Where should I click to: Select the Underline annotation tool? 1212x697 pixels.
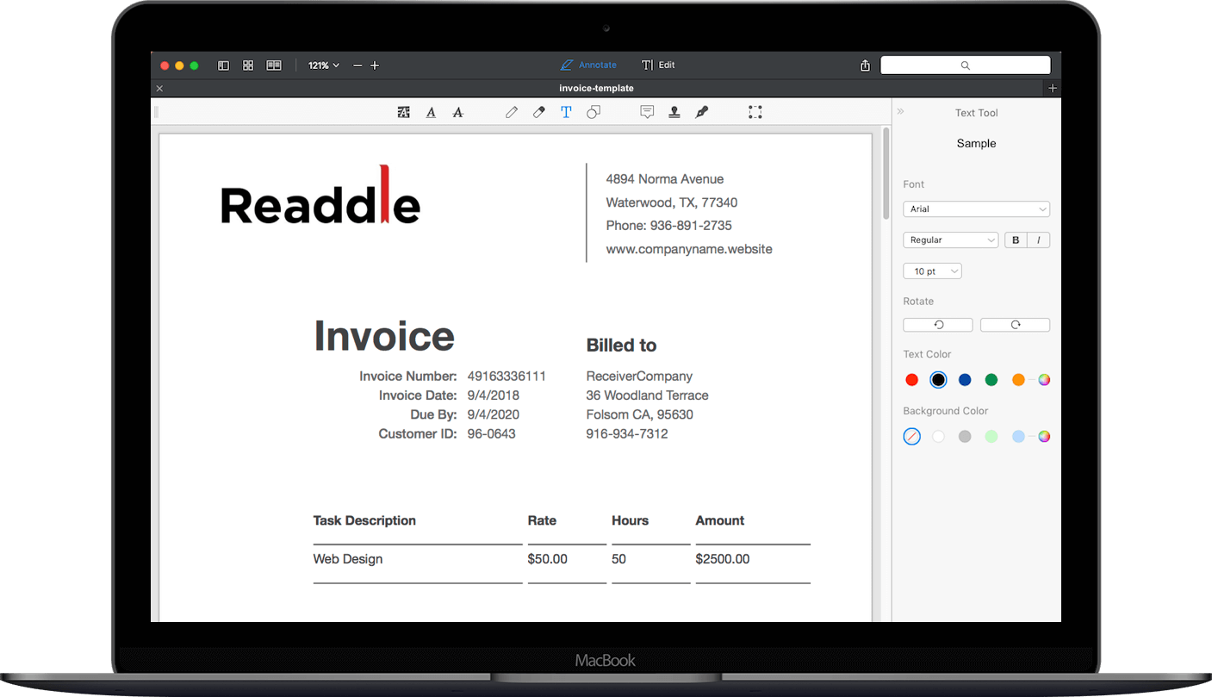coord(431,112)
